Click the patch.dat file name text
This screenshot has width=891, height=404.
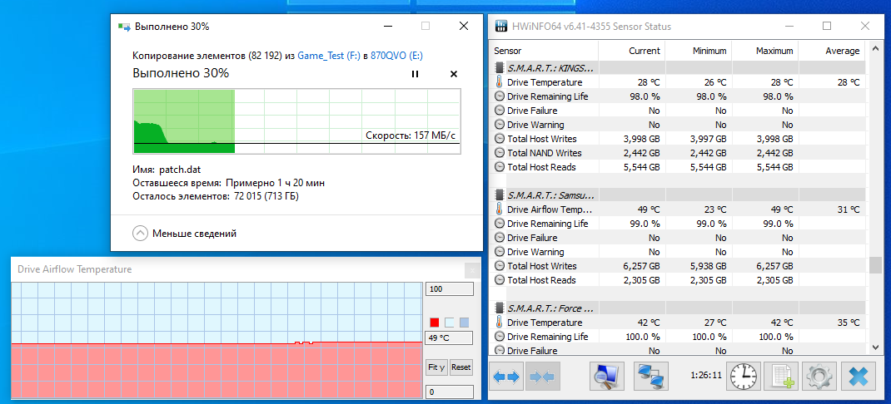point(180,170)
